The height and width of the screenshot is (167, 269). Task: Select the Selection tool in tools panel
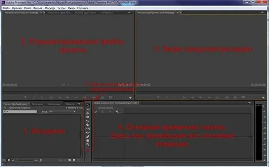pos(88,105)
